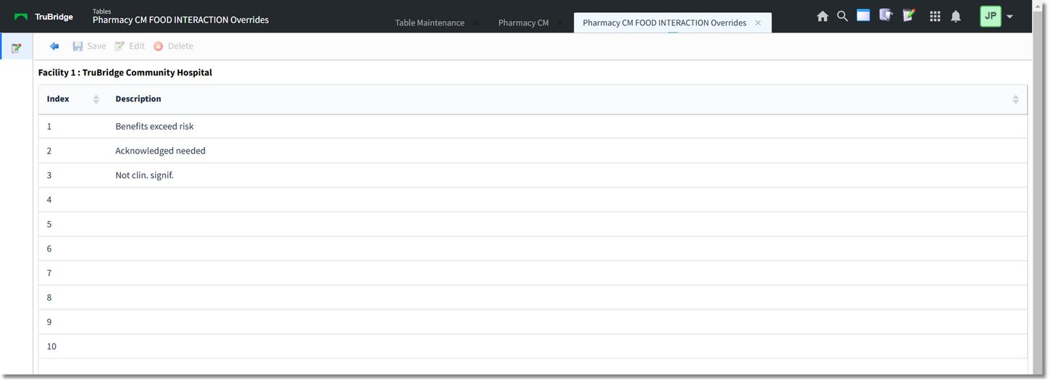
Task: Click the Description column header
Action: [138, 99]
